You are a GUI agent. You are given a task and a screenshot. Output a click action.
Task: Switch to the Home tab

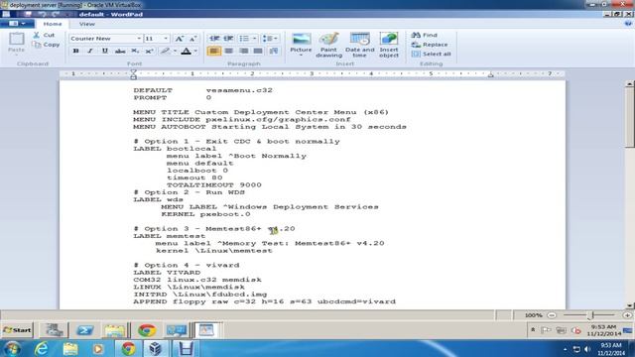(x=53, y=24)
